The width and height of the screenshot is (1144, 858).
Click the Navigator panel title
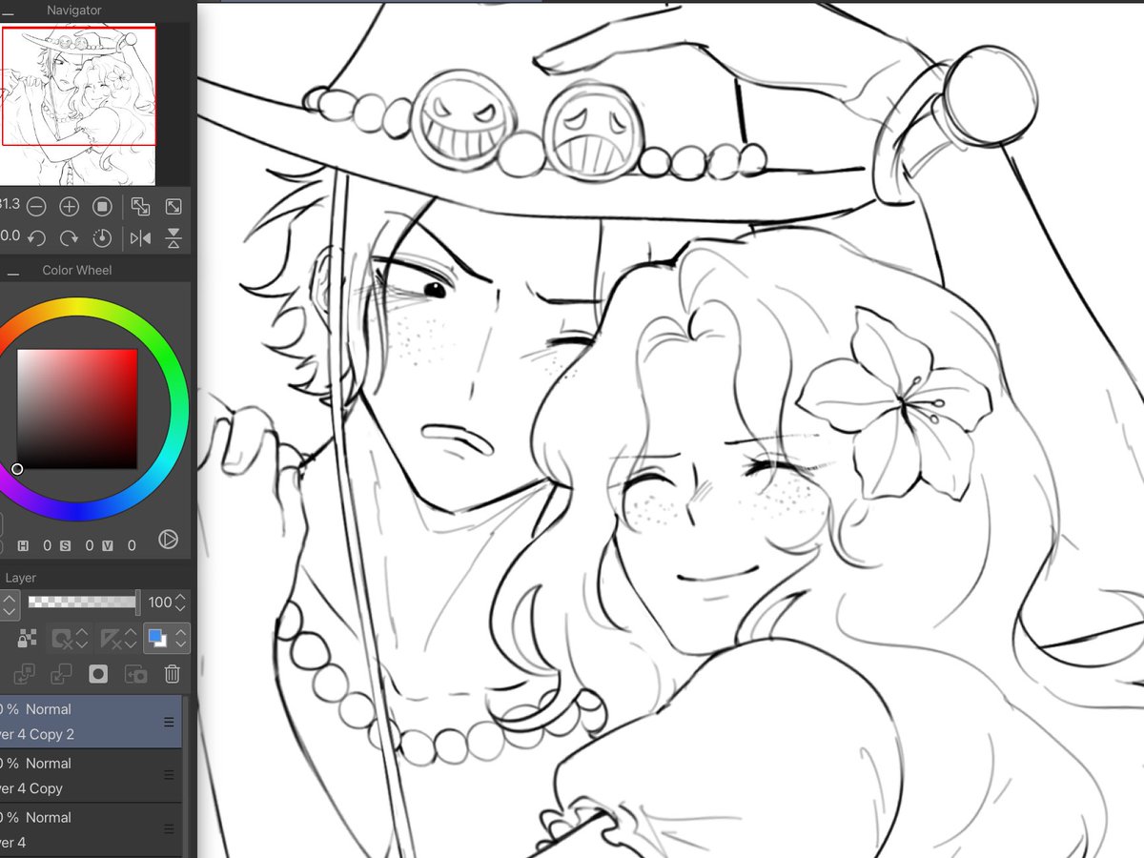pyautogui.click(x=74, y=10)
